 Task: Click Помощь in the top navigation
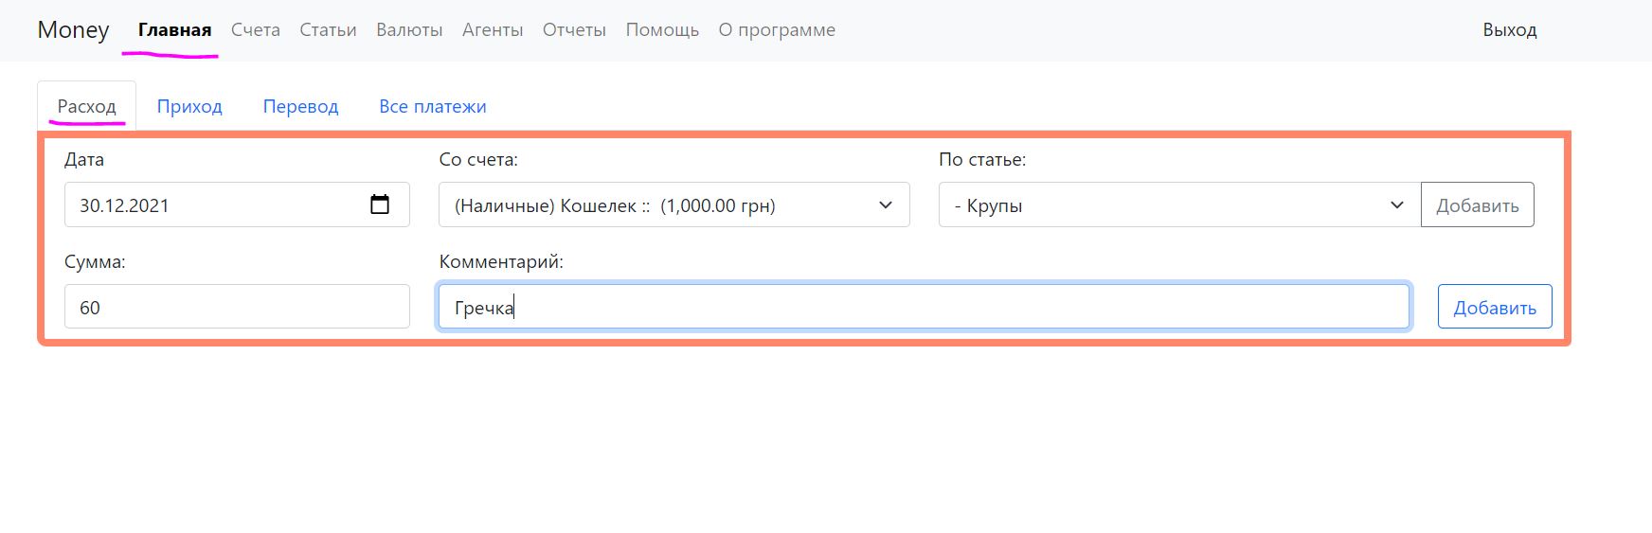pyautogui.click(x=662, y=30)
